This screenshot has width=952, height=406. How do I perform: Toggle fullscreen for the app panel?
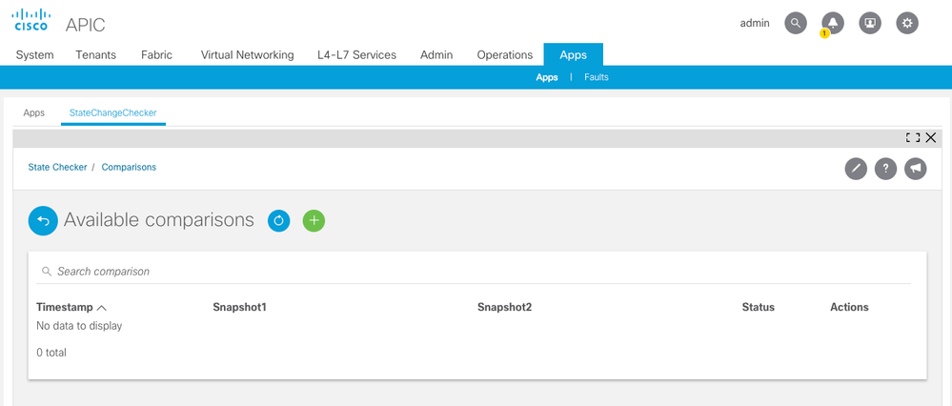point(913,138)
